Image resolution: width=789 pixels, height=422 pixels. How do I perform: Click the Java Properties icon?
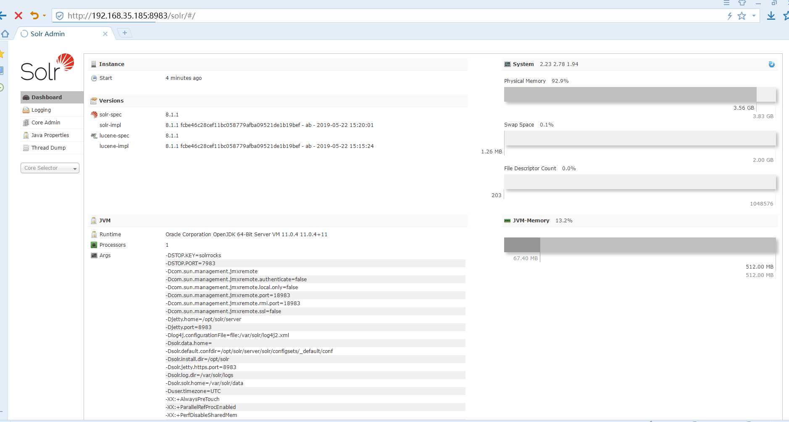pyautogui.click(x=26, y=135)
